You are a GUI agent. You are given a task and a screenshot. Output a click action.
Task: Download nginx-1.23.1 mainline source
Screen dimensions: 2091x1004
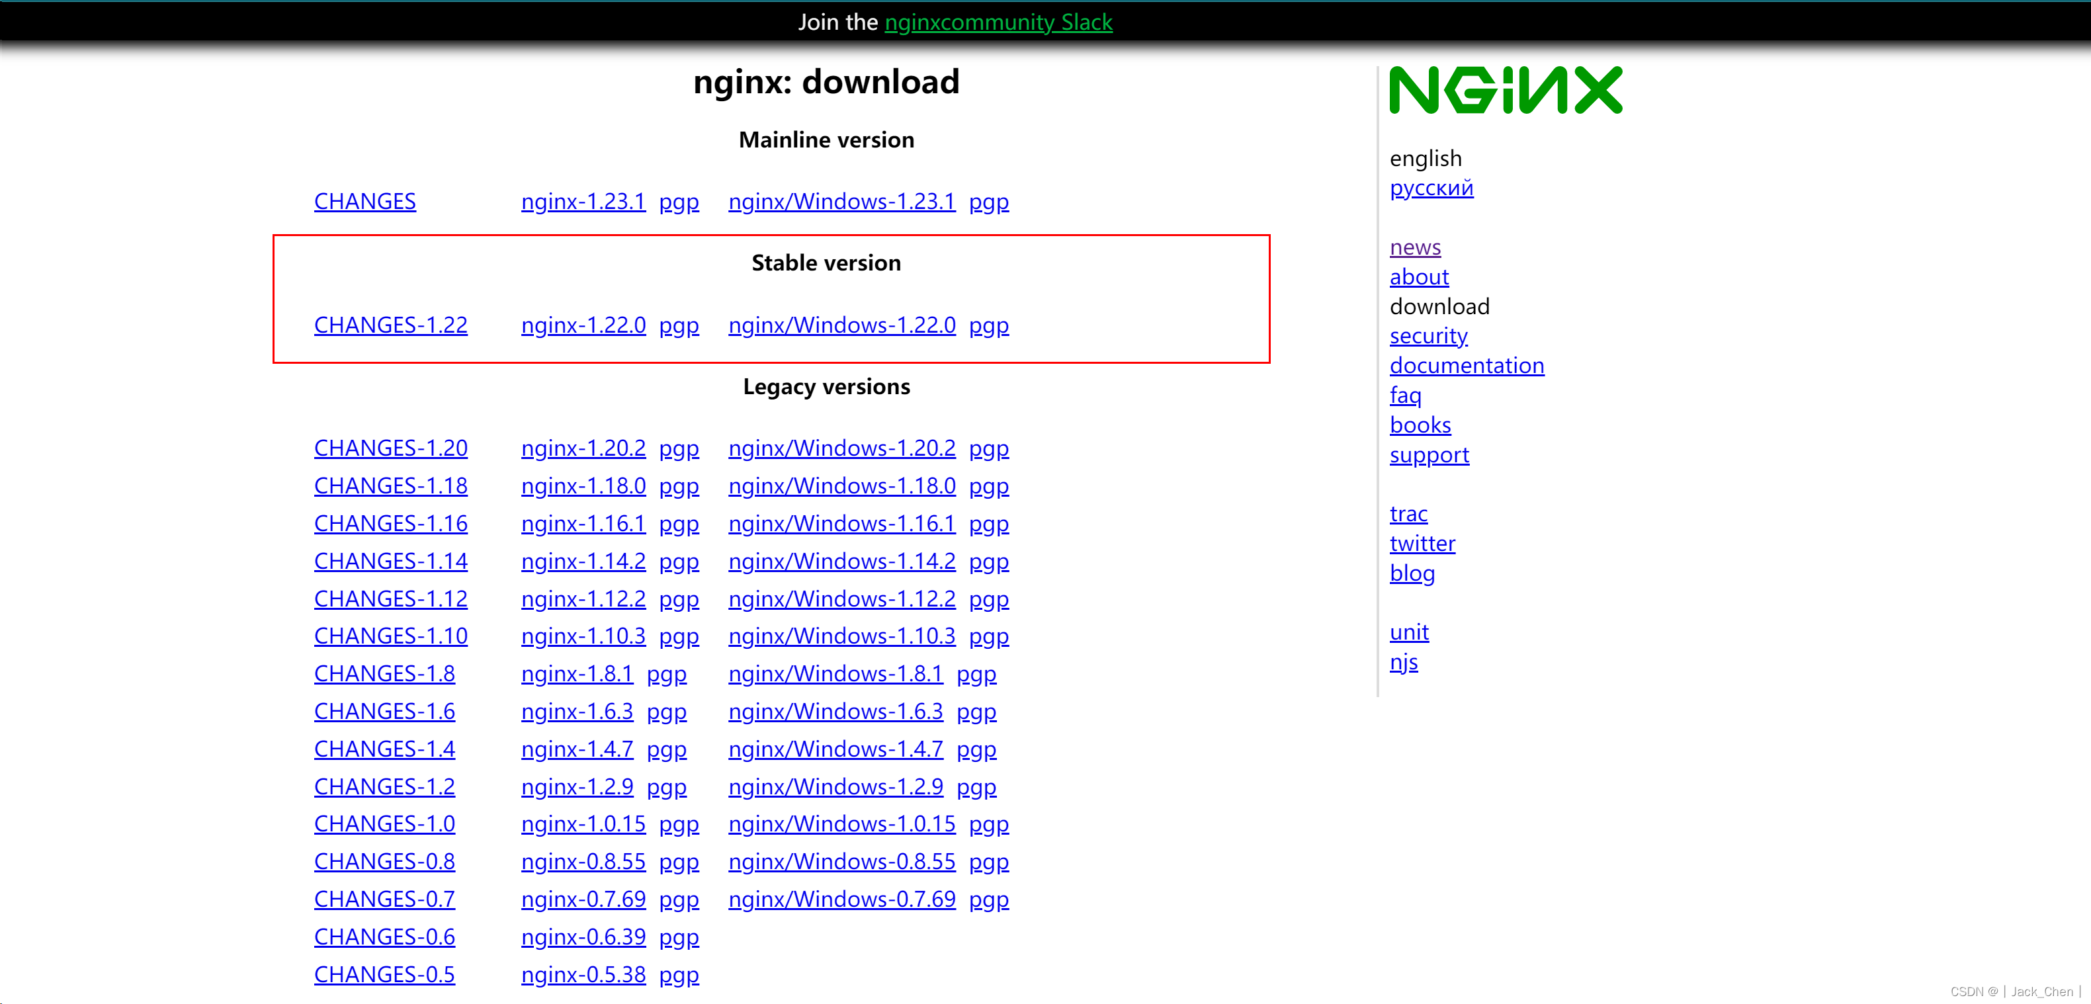(x=583, y=201)
